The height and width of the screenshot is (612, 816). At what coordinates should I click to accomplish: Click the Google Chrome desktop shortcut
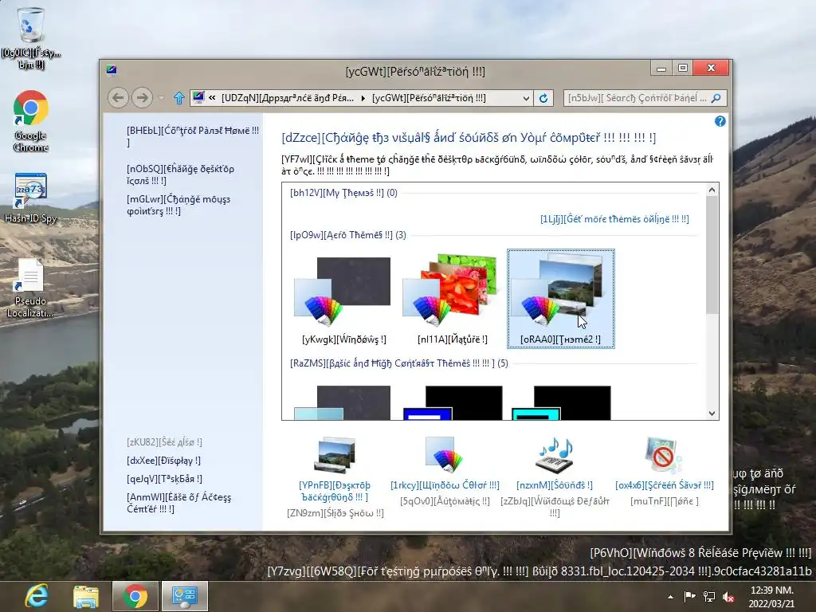click(31, 121)
